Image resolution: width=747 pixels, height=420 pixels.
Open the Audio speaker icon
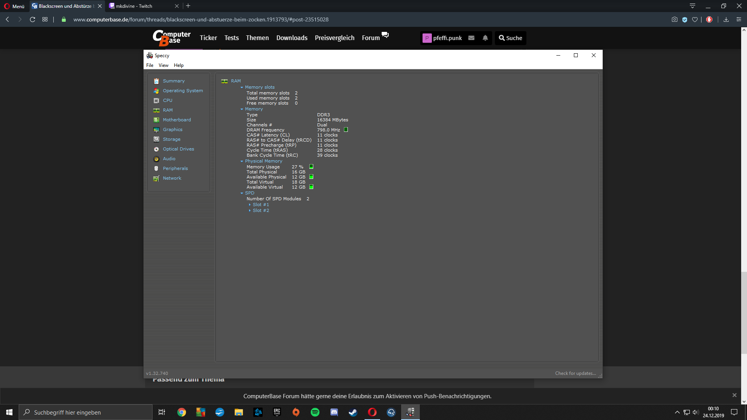(156, 159)
